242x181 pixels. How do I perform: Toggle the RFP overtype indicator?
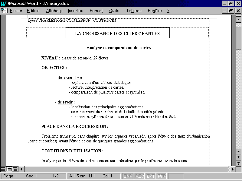point(162,176)
